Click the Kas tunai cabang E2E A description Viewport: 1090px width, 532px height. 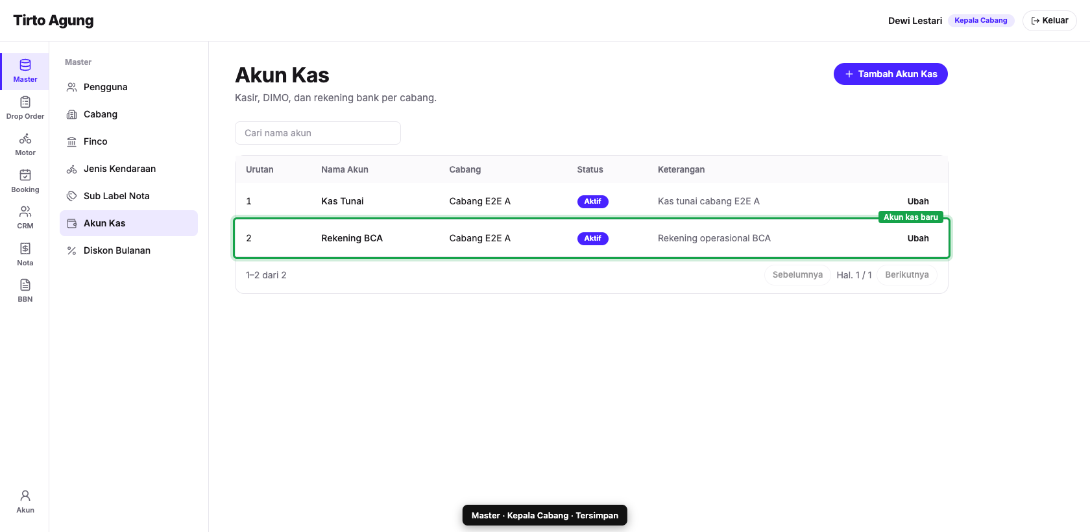pos(708,201)
